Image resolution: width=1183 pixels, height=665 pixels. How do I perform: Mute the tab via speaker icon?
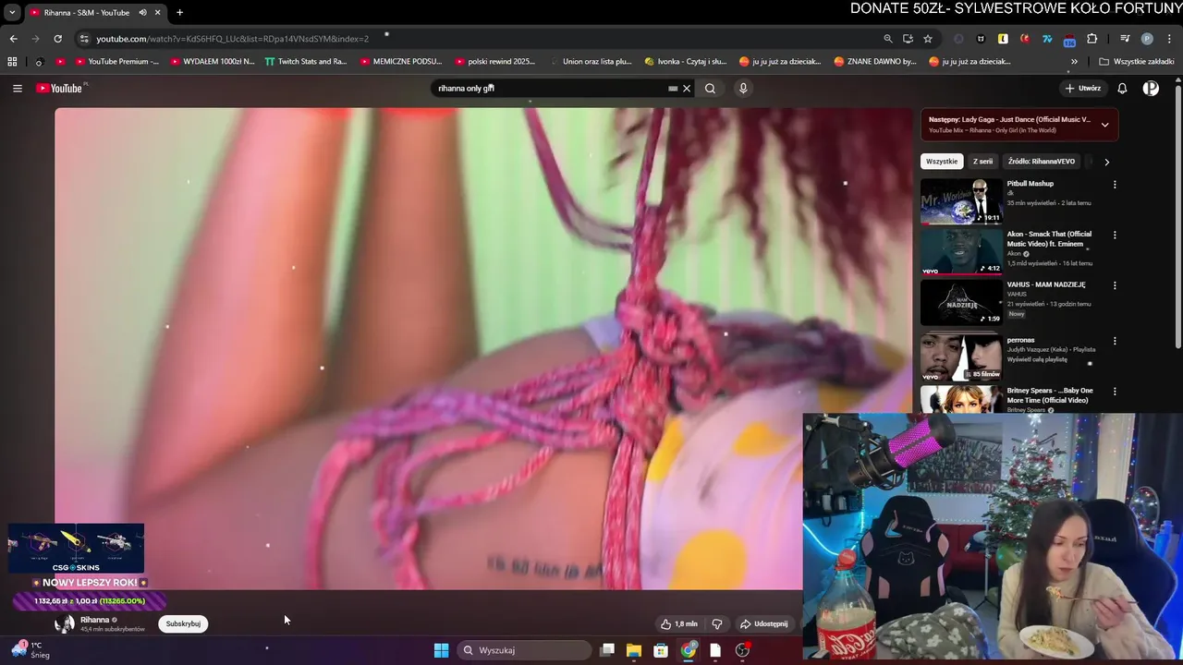[143, 13]
